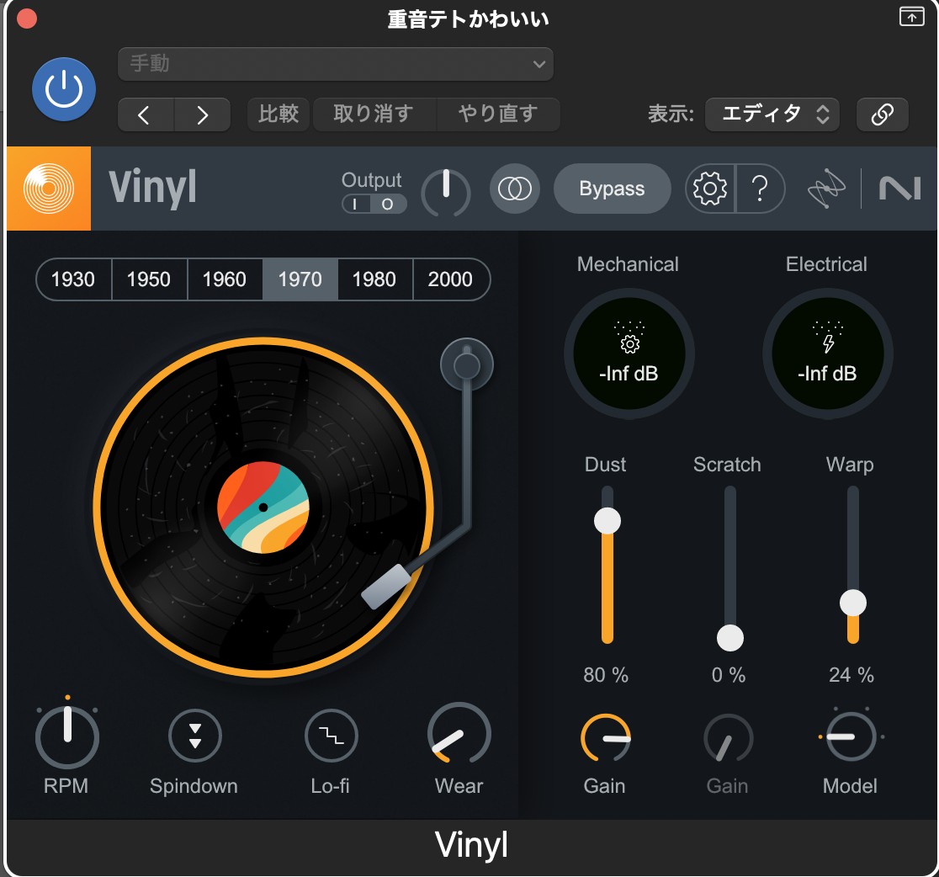The image size is (939, 877).
Task: Click the Scratch Gain knob
Action: click(728, 738)
